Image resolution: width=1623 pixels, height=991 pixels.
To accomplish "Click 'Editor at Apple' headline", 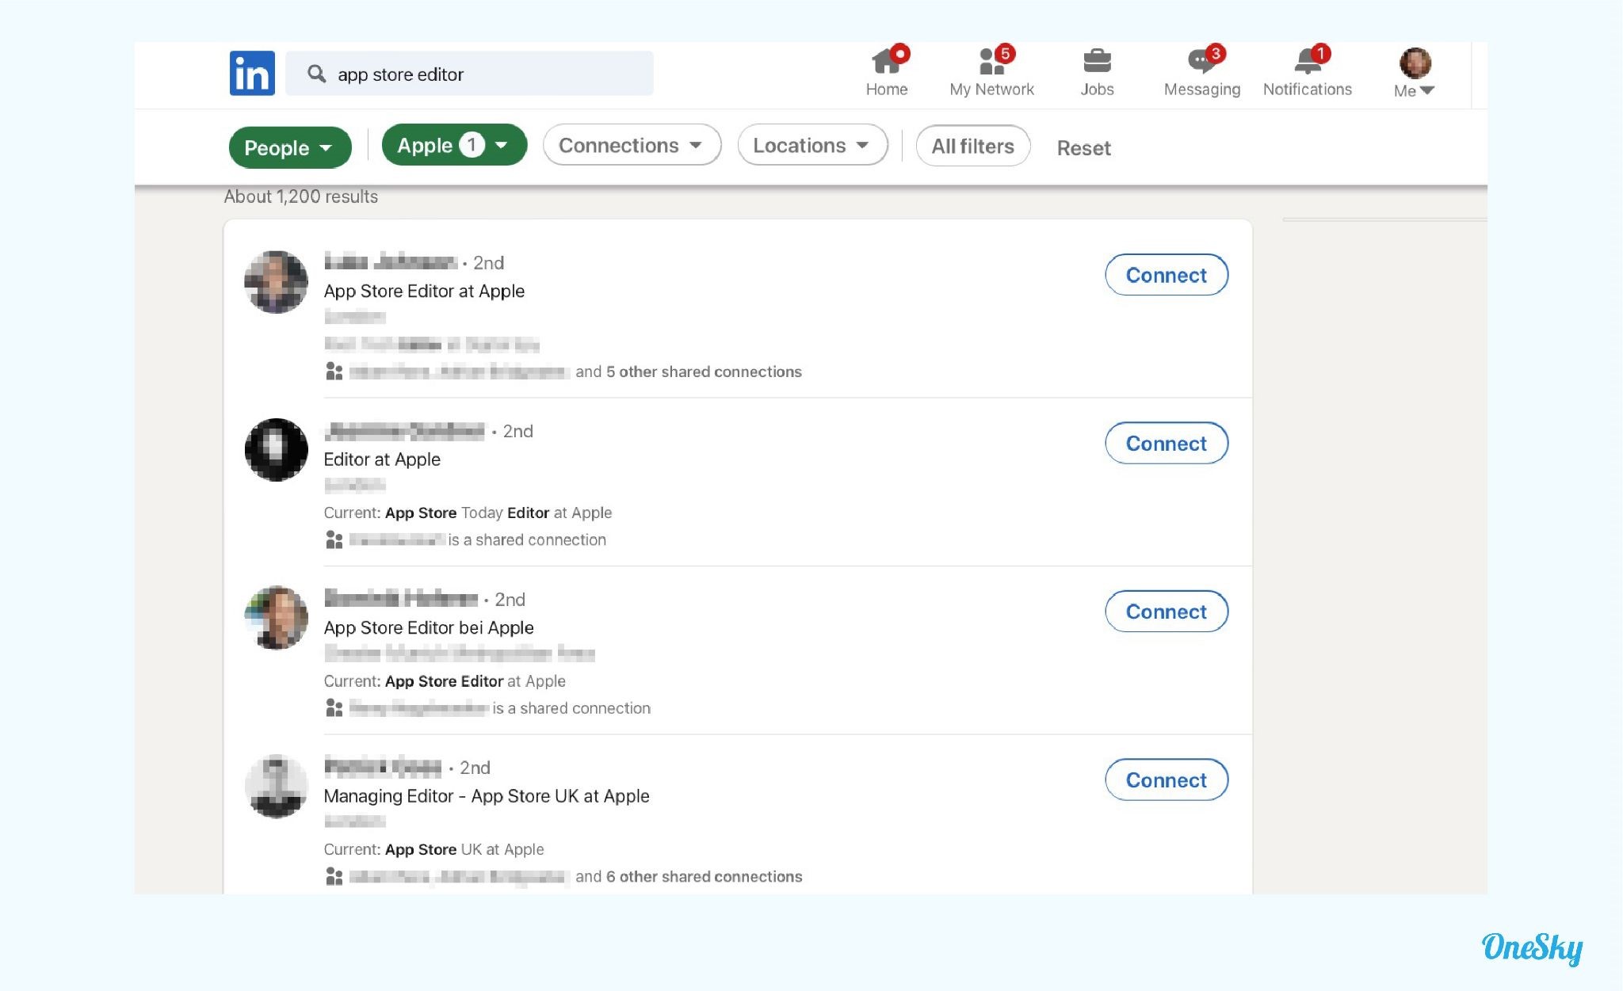I will [x=382, y=459].
